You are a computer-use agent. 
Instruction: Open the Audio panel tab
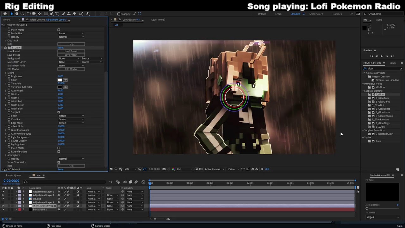pyautogui.click(x=379, y=20)
